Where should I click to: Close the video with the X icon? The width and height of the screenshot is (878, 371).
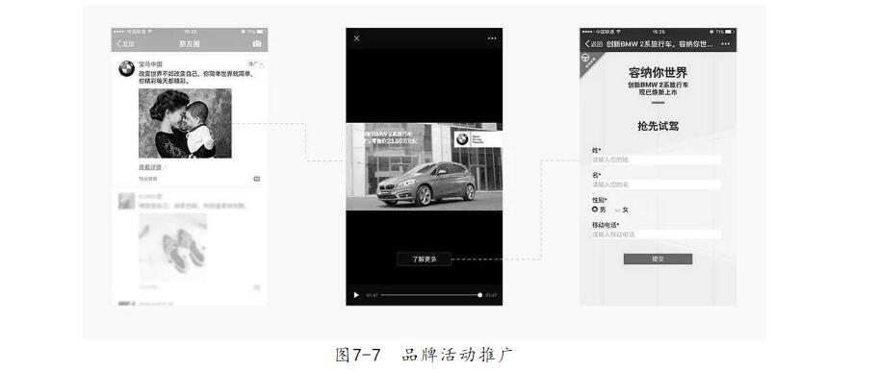[x=356, y=38]
